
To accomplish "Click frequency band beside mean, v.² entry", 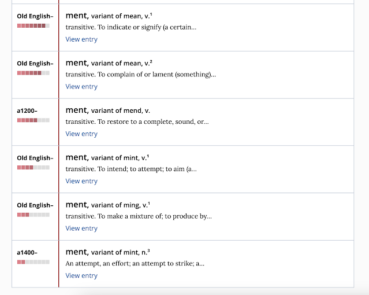I will click(x=33, y=73).
